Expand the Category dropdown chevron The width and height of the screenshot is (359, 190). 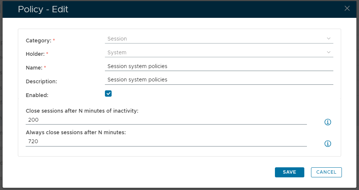point(328,39)
